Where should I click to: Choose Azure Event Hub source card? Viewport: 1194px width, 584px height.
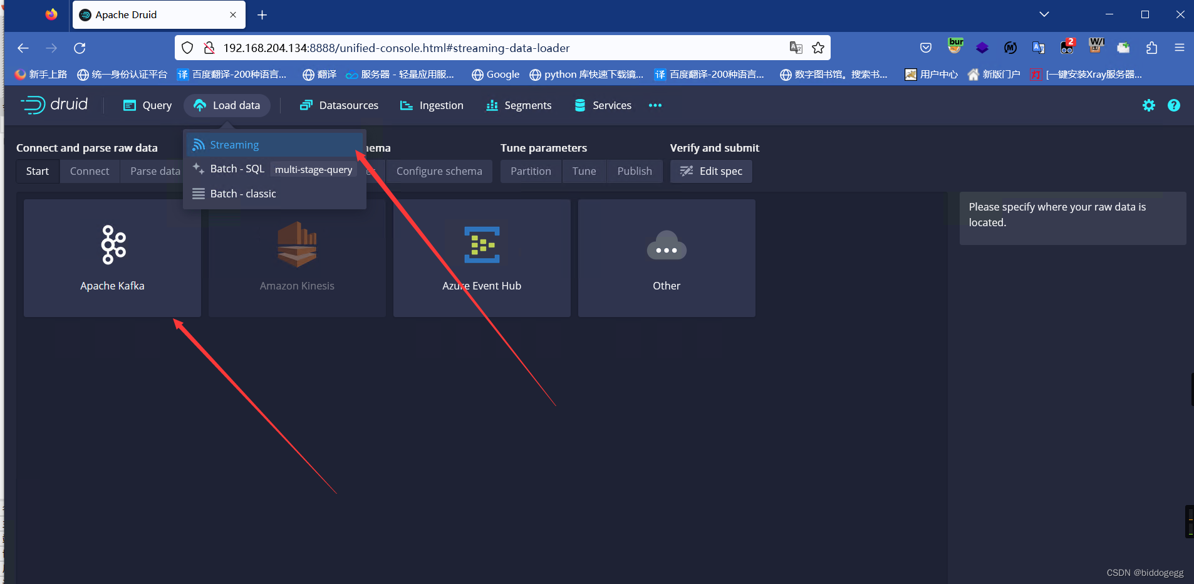pyautogui.click(x=482, y=258)
